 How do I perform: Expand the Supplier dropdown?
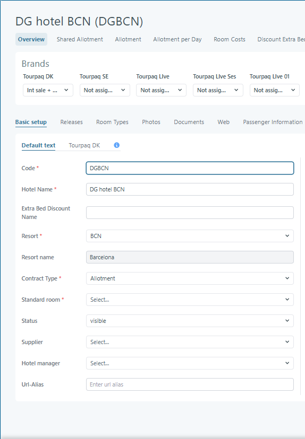pos(190,342)
